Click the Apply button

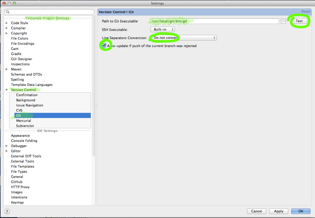pos(279,211)
